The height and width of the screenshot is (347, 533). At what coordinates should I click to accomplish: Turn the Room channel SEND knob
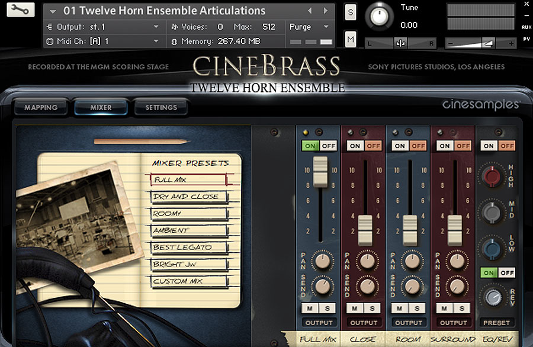pos(412,286)
